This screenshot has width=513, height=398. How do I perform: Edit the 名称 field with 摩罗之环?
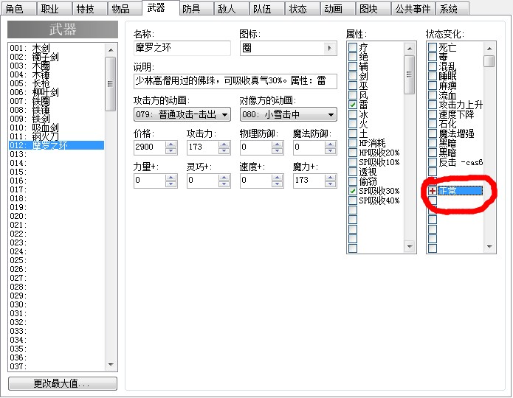point(182,48)
